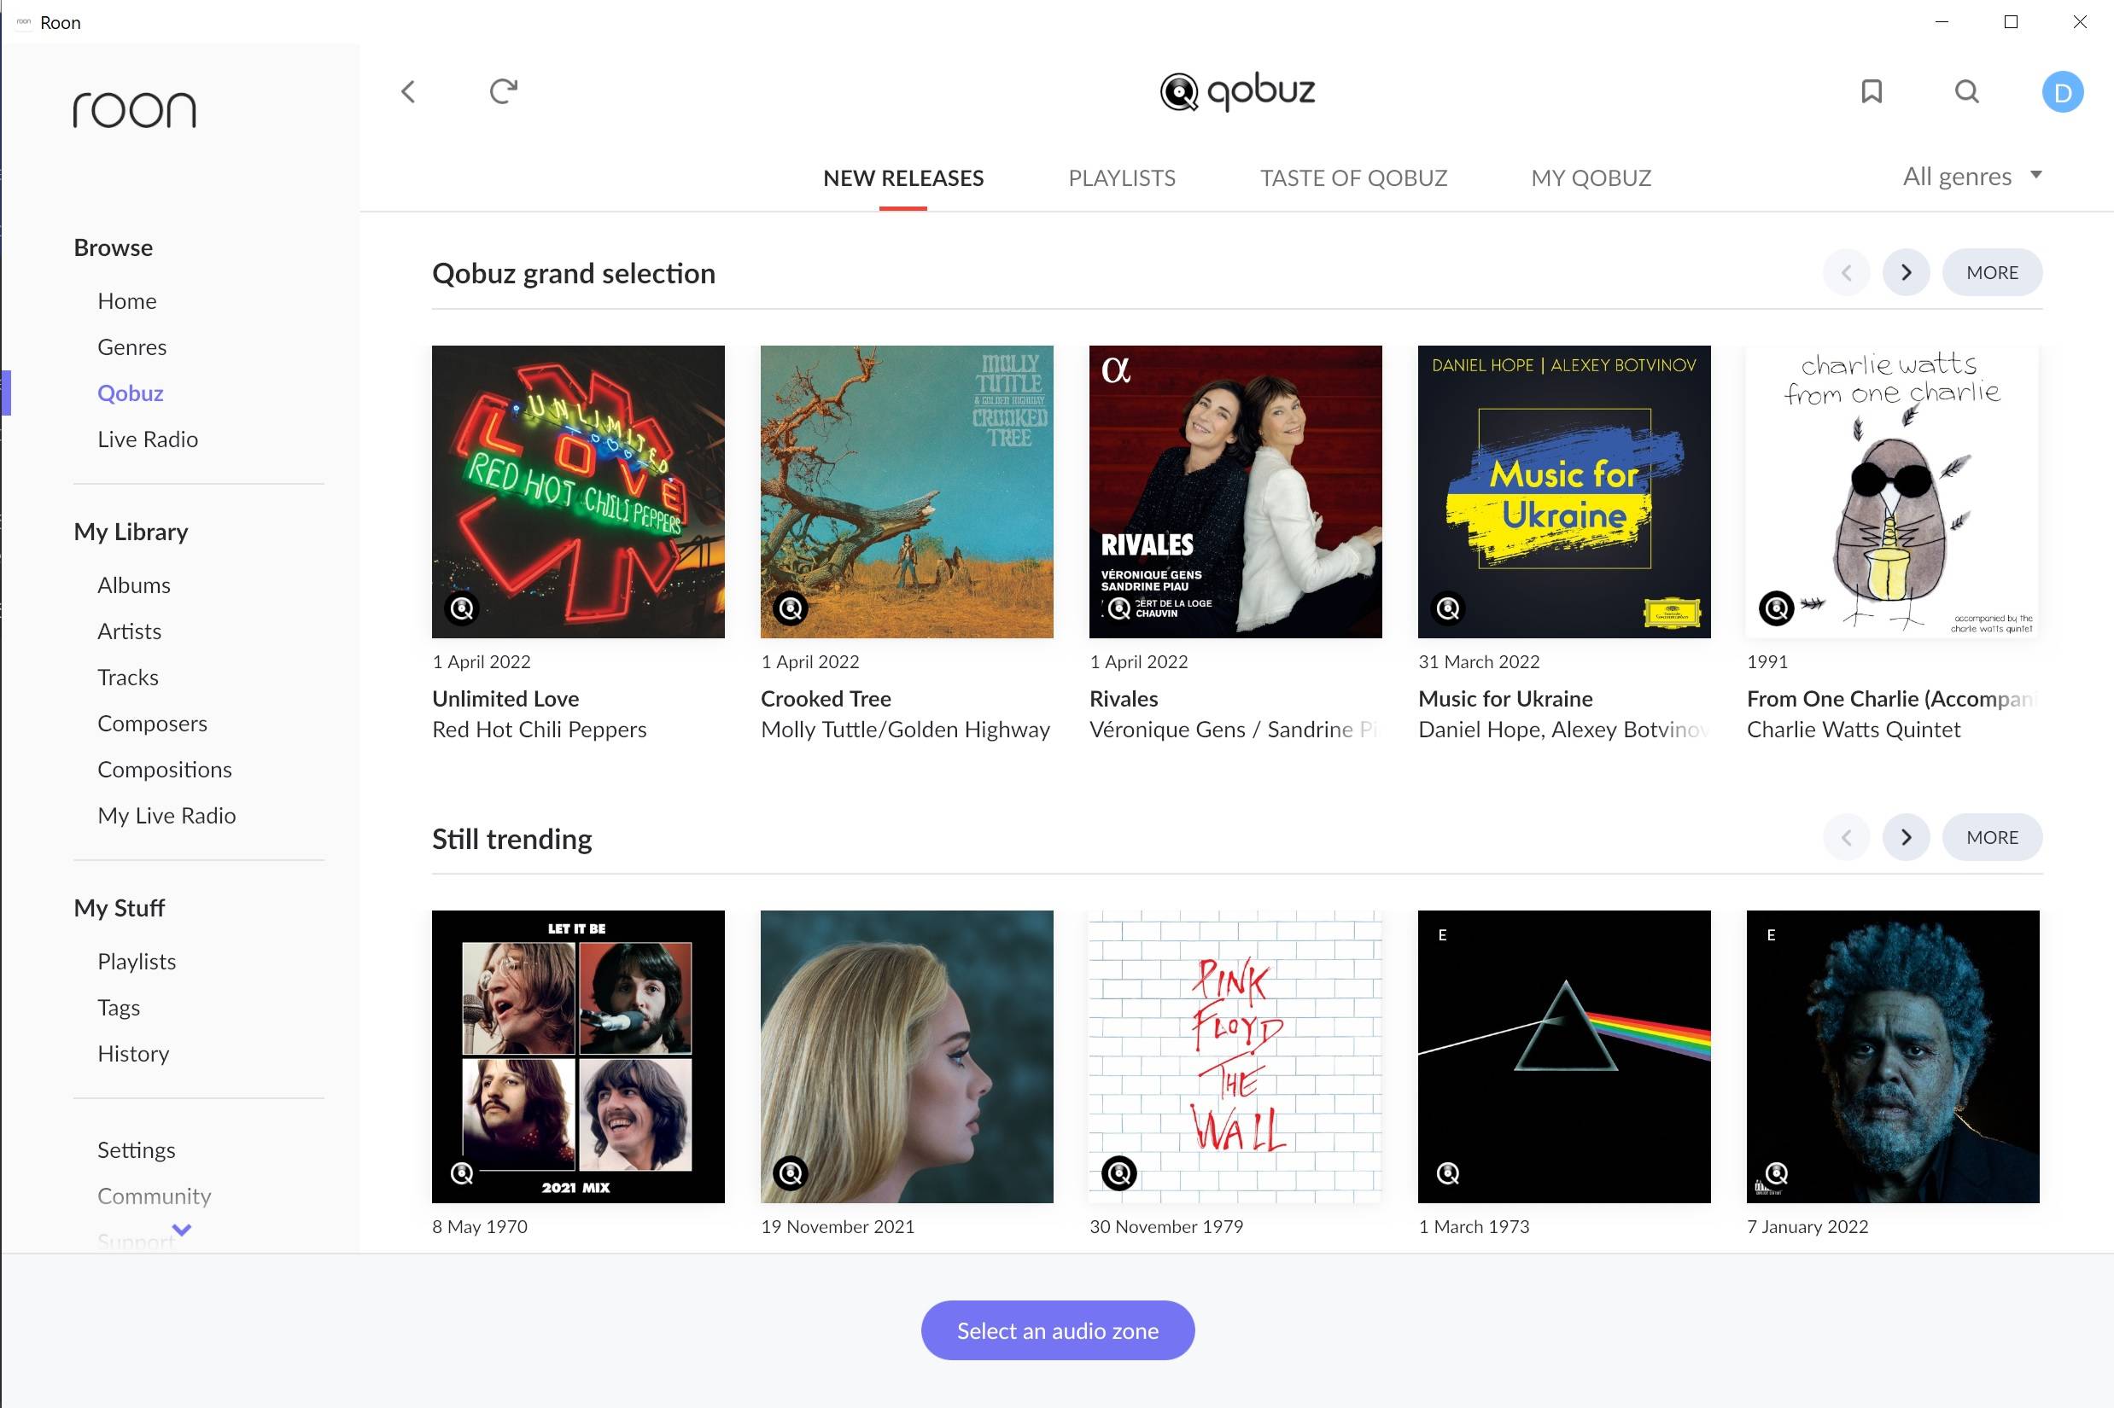Open Compositions in My Library
Viewport: 2114px width, 1408px height.
tap(165, 770)
